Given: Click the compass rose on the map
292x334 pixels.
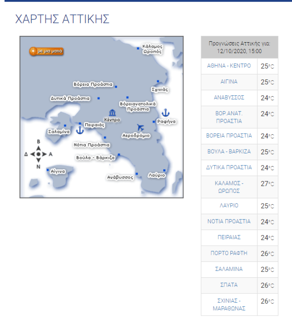Looking at the screenshot, I should click(x=38, y=154).
